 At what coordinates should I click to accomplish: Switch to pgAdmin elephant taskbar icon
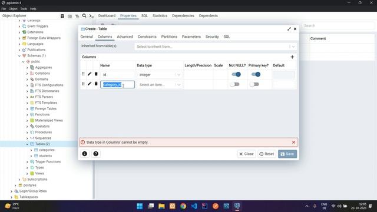coord(237,206)
